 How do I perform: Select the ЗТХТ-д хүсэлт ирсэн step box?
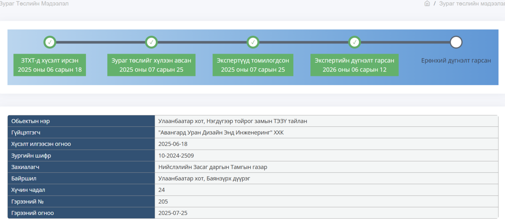coord(50,65)
